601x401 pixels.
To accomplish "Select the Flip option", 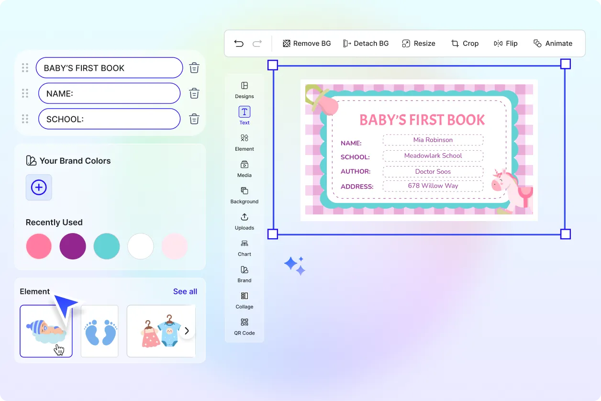I will pyautogui.click(x=506, y=44).
